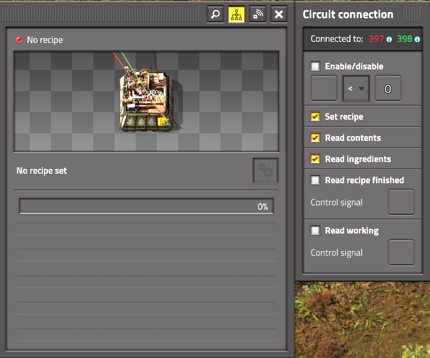Toggle the circuit network icon button
This screenshot has width=430, height=358.
tap(236, 14)
